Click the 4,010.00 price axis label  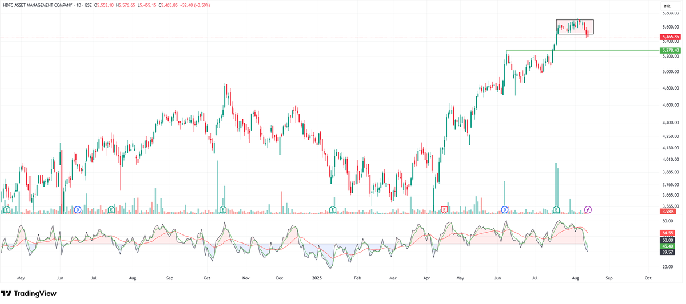(671, 160)
